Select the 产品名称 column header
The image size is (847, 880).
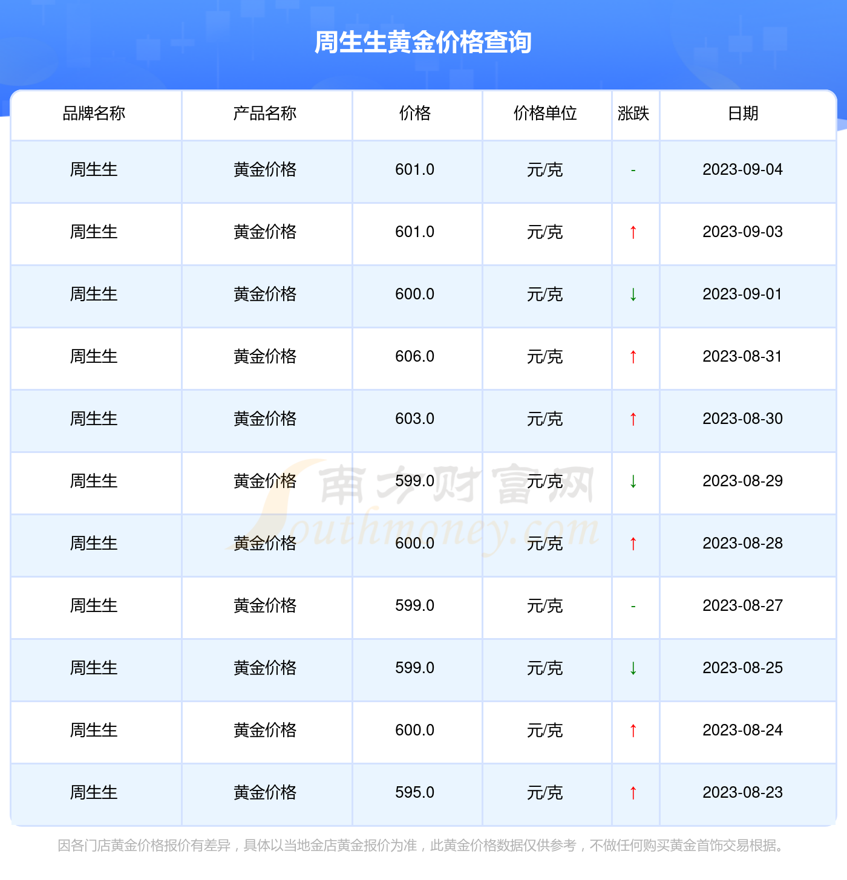click(x=265, y=113)
